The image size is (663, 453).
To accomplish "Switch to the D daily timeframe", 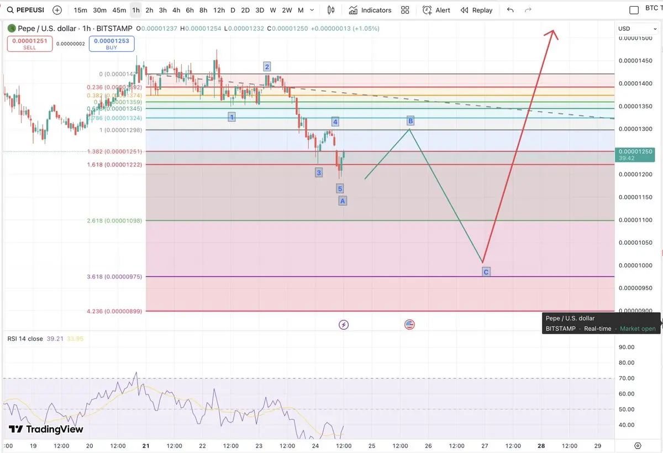I will click(x=233, y=10).
